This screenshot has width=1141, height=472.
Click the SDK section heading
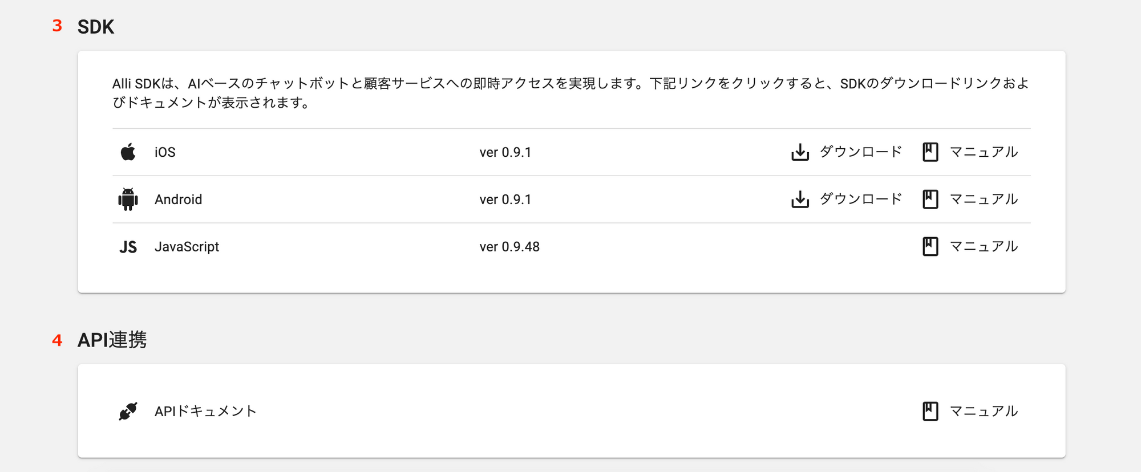point(96,27)
